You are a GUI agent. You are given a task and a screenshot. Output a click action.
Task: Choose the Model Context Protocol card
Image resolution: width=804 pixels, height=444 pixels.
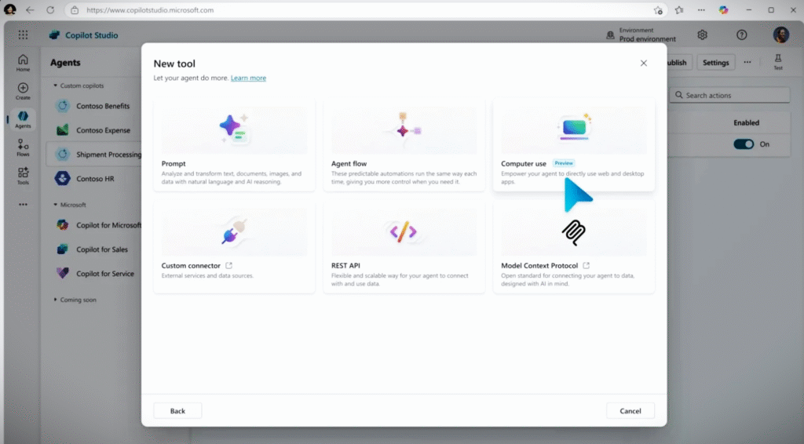click(x=574, y=246)
